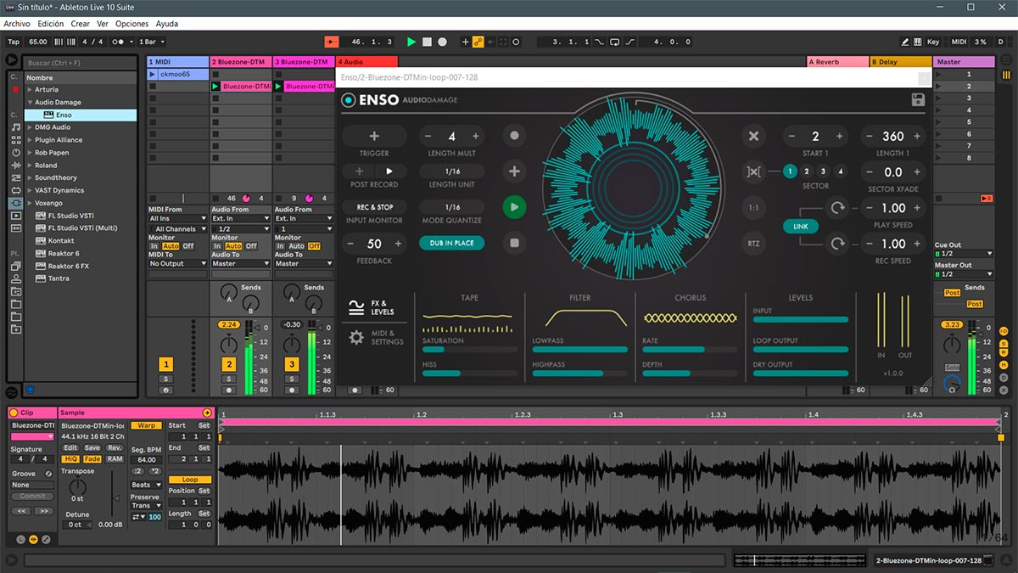The width and height of the screenshot is (1018, 573).
Task: Toggle the HiQ button
Action: point(70,459)
